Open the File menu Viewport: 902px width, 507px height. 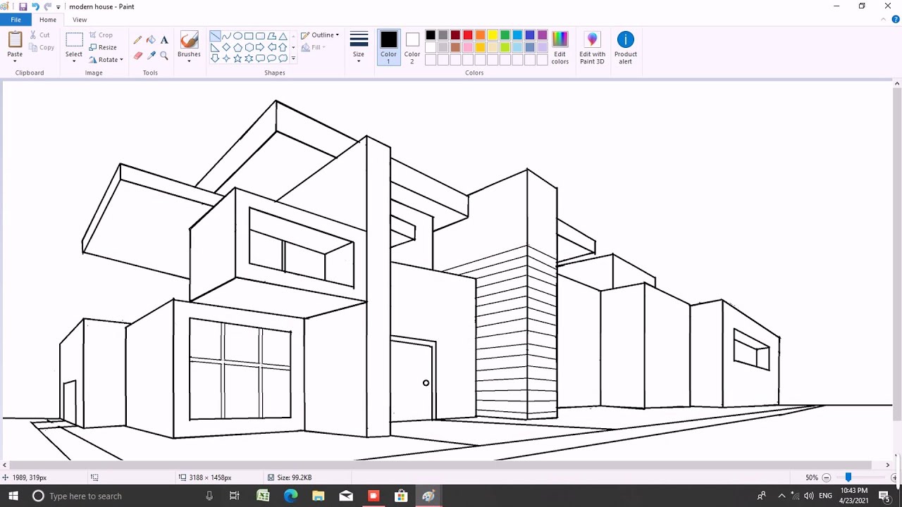click(16, 20)
